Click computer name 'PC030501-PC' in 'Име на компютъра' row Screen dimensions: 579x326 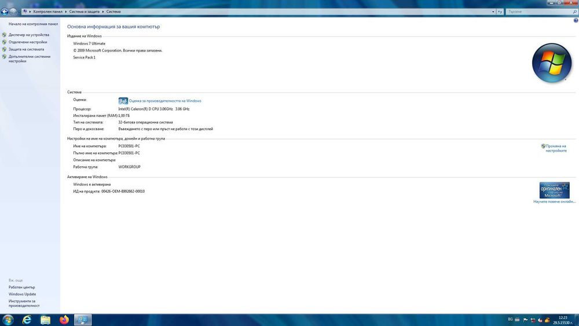129,146
